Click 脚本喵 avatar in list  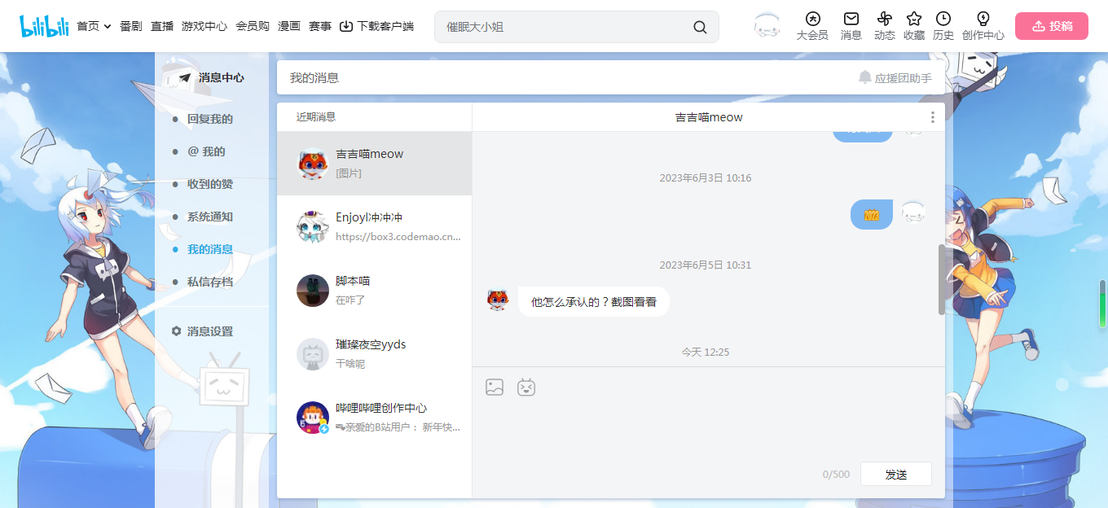click(313, 291)
